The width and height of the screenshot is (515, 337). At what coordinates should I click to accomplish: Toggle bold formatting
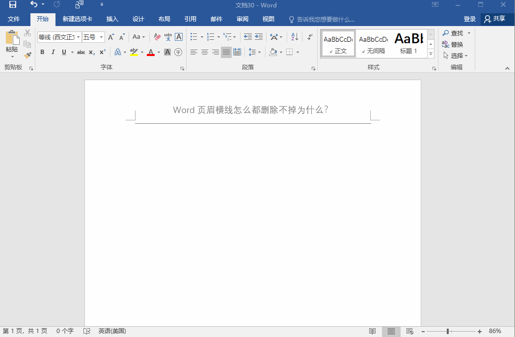(x=42, y=52)
